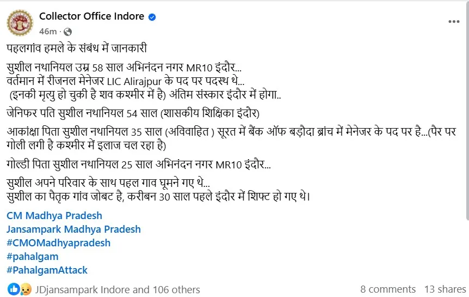View the 8 comments

coord(388,289)
